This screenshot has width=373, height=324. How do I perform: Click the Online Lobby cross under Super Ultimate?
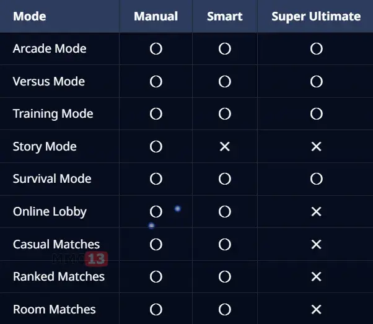tap(316, 212)
